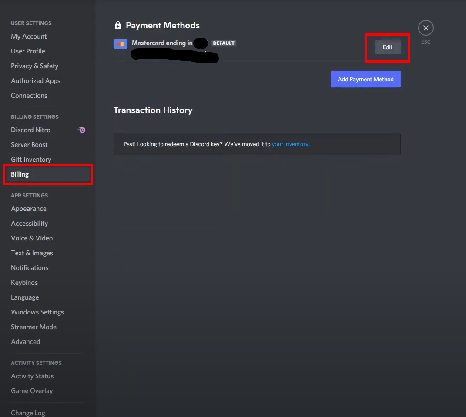The height and width of the screenshot is (417, 466).
Task: Click the BILLING SETTINGS section header
Action: coord(35,117)
